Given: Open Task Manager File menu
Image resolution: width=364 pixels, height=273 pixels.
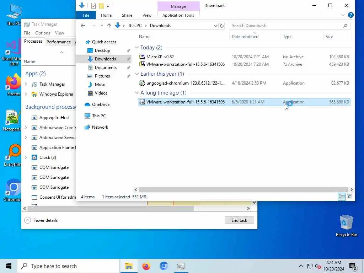Looking at the screenshot, I should (27, 33).
